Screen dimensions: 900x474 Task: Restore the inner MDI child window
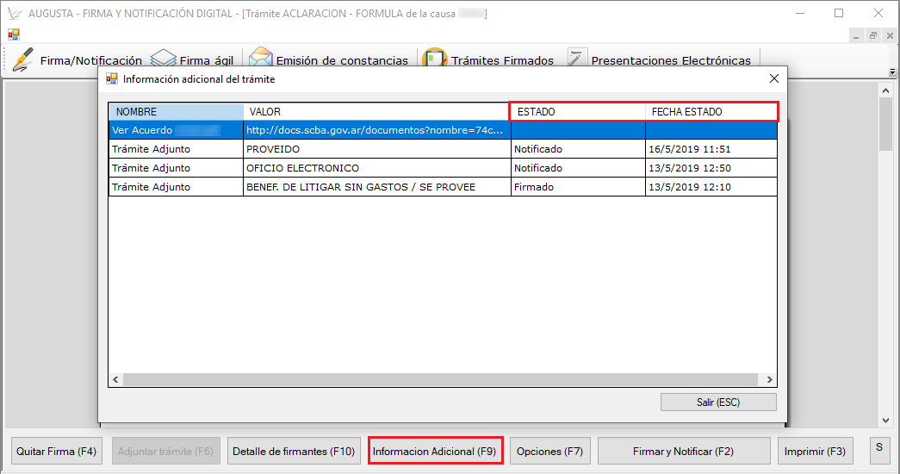[x=872, y=35]
